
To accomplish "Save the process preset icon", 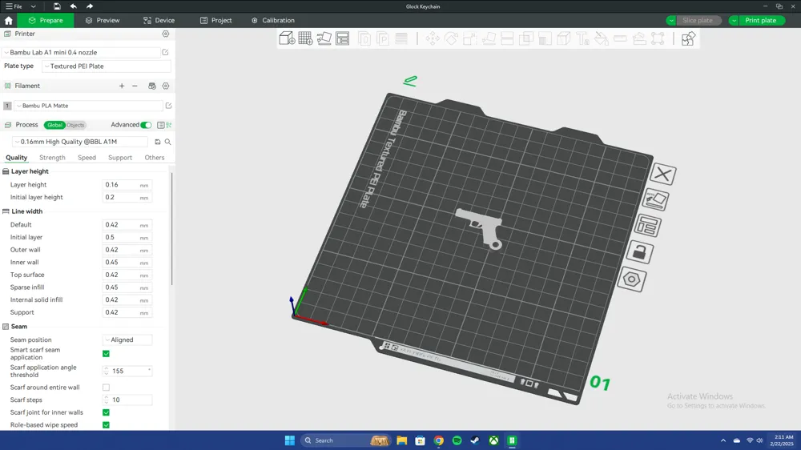I will [157, 142].
